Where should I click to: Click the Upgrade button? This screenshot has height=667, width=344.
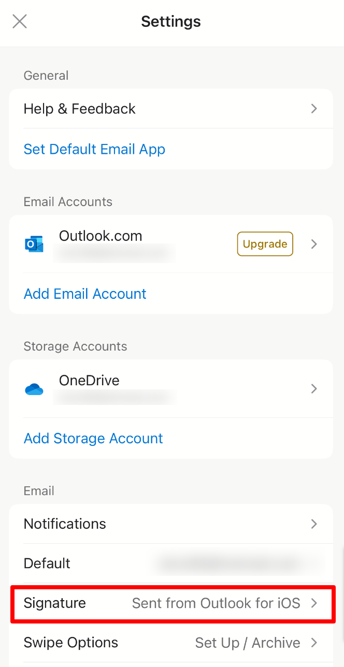click(x=265, y=243)
